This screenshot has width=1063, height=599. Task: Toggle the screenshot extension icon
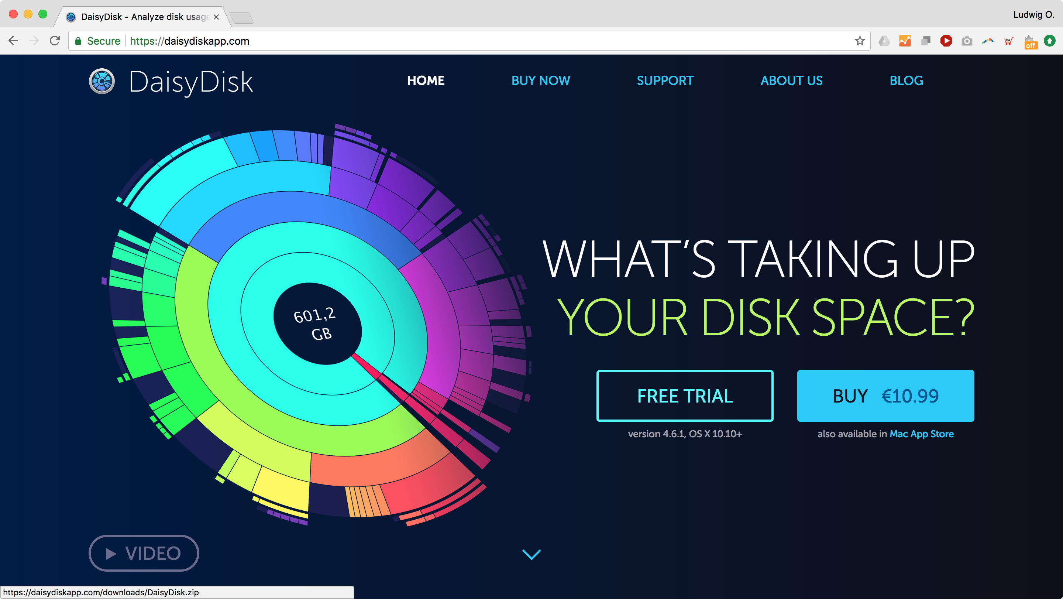click(x=967, y=41)
